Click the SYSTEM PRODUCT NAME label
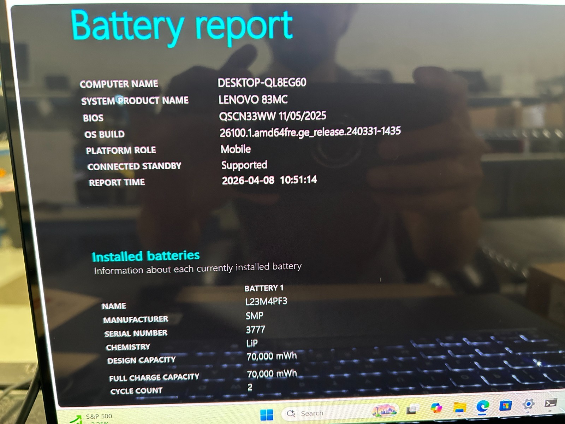 [135, 101]
